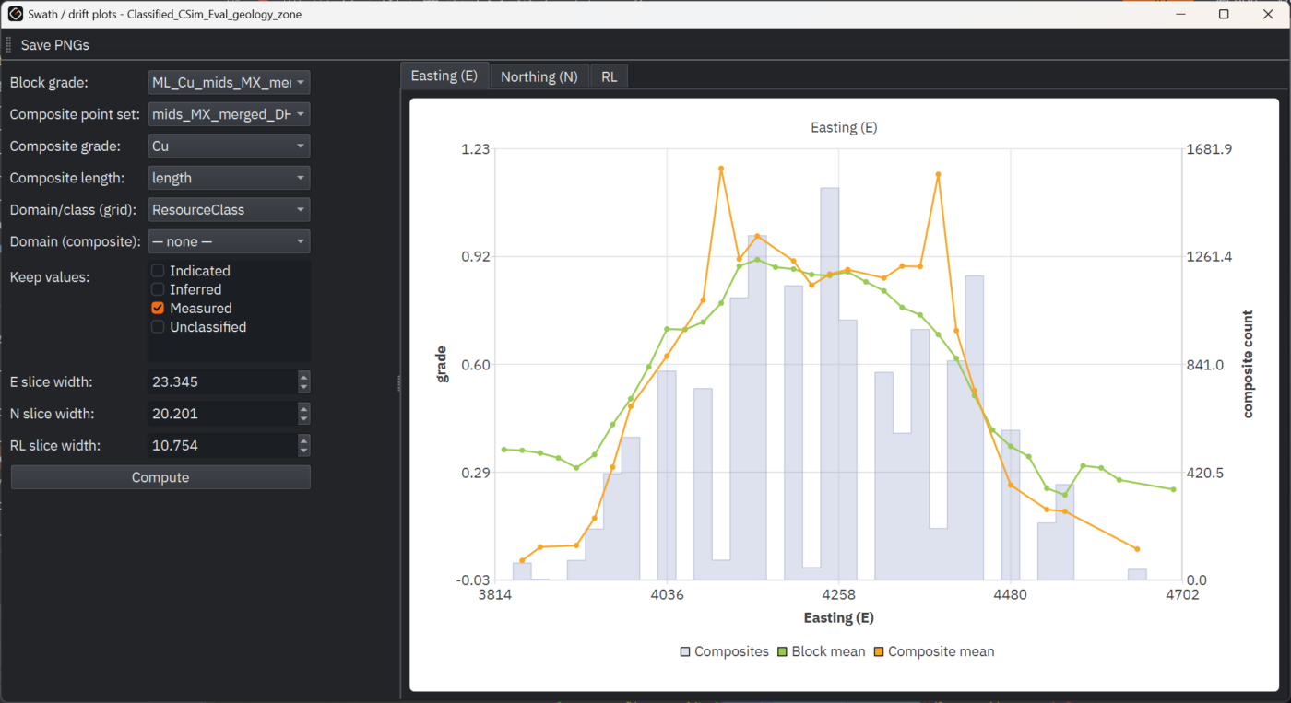Click the E slice width field

(222, 382)
